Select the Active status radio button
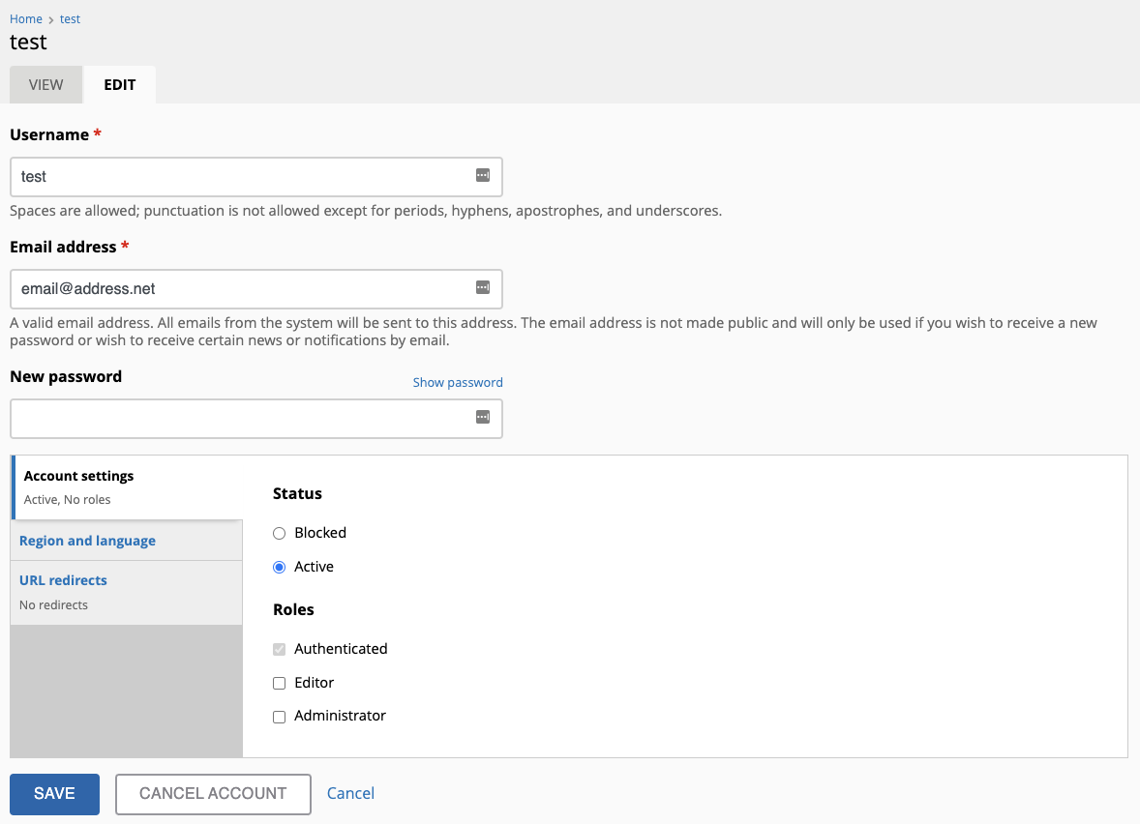 pyautogui.click(x=279, y=567)
